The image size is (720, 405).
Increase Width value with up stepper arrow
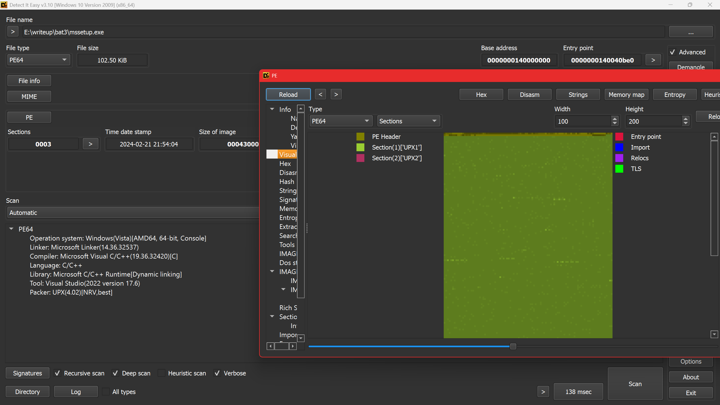point(615,119)
